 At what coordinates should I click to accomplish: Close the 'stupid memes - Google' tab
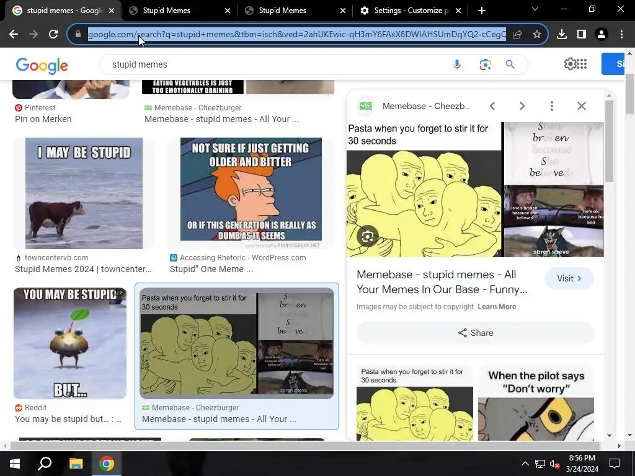(x=112, y=11)
